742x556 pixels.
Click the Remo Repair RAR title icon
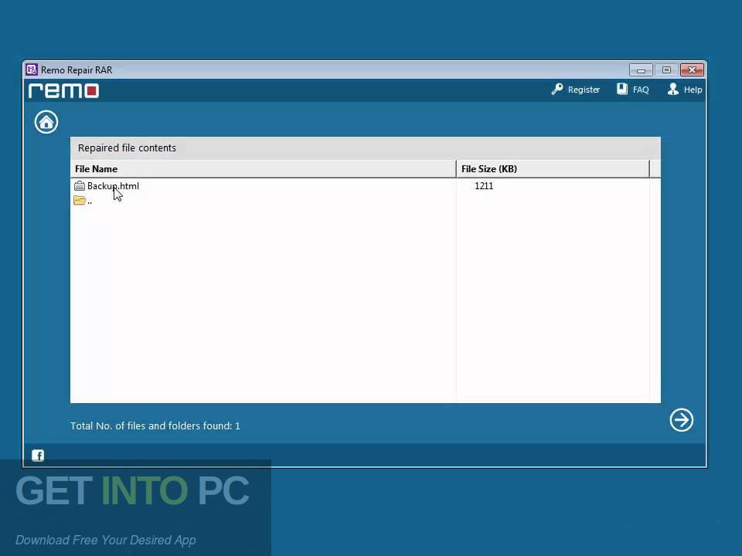click(x=32, y=69)
